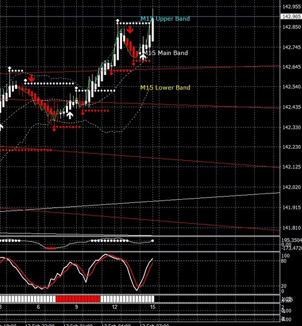Click the M15 Main Band label
The width and height of the screenshot is (302, 326).
point(165,53)
